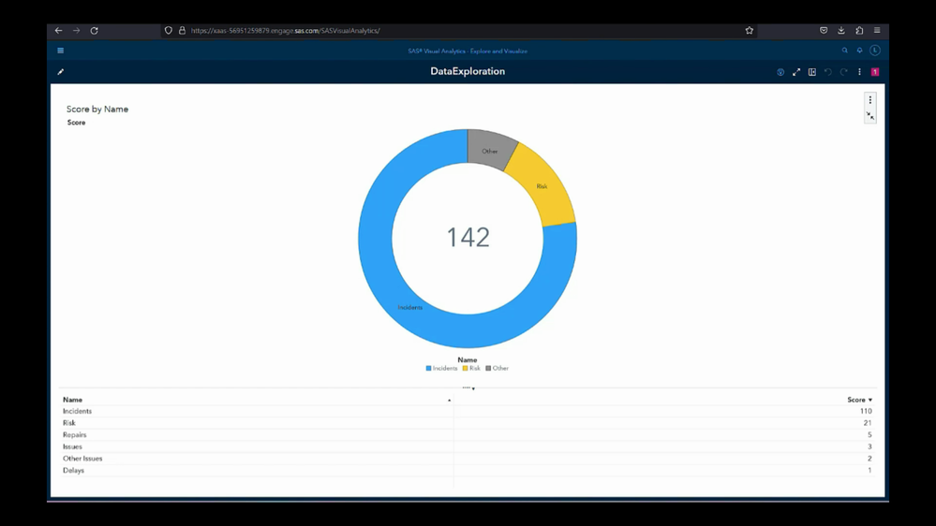Open the user profile avatar menu
This screenshot has width=936, height=526.
pos(875,51)
